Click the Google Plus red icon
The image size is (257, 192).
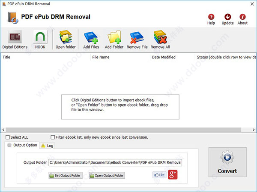click(173, 174)
